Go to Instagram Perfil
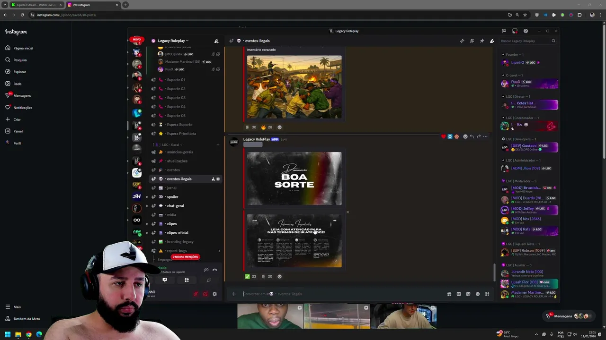Screen dimensions: 606x340 coord(13,143)
